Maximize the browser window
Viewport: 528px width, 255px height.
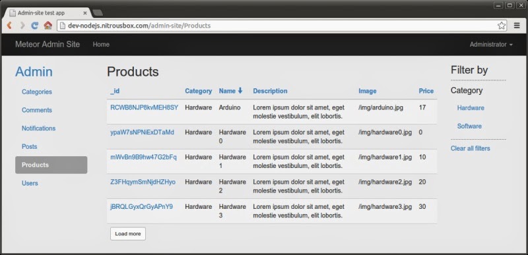[510, 5]
